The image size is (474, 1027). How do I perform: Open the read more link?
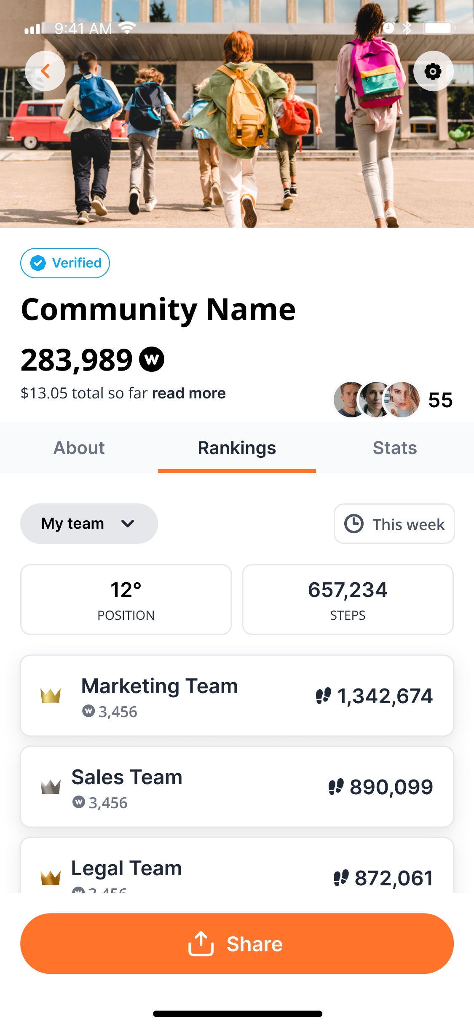189,393
